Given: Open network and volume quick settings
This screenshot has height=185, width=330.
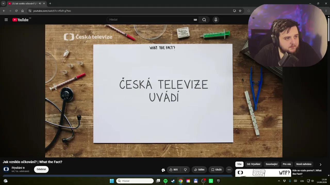Looking at the screenshot, I should 310,181.
